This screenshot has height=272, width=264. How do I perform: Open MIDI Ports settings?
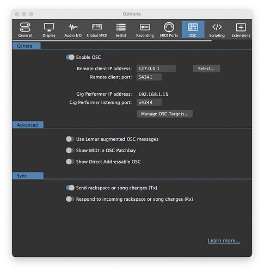coord(169,30)
